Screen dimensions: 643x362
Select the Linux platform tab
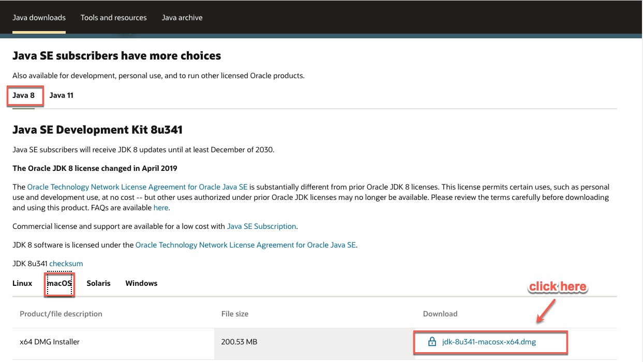(22, 283)
